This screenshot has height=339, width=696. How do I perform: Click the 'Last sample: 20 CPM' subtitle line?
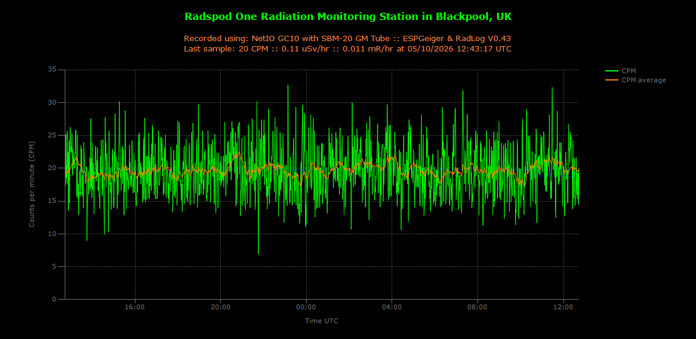pos(347,48)
